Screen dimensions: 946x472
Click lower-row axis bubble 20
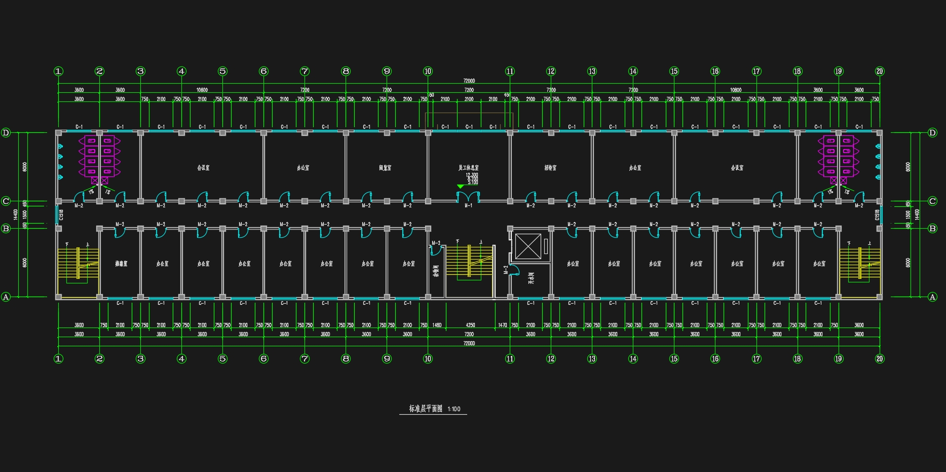click(x=880, y=358)
